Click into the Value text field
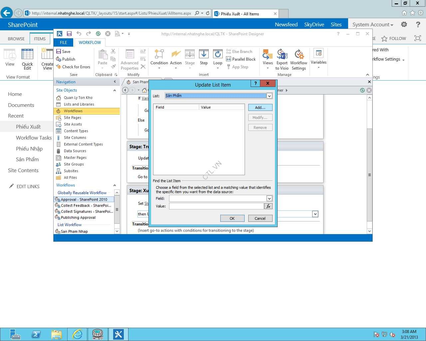Screen dimensions: 426x341 click(x=216, y=206)
